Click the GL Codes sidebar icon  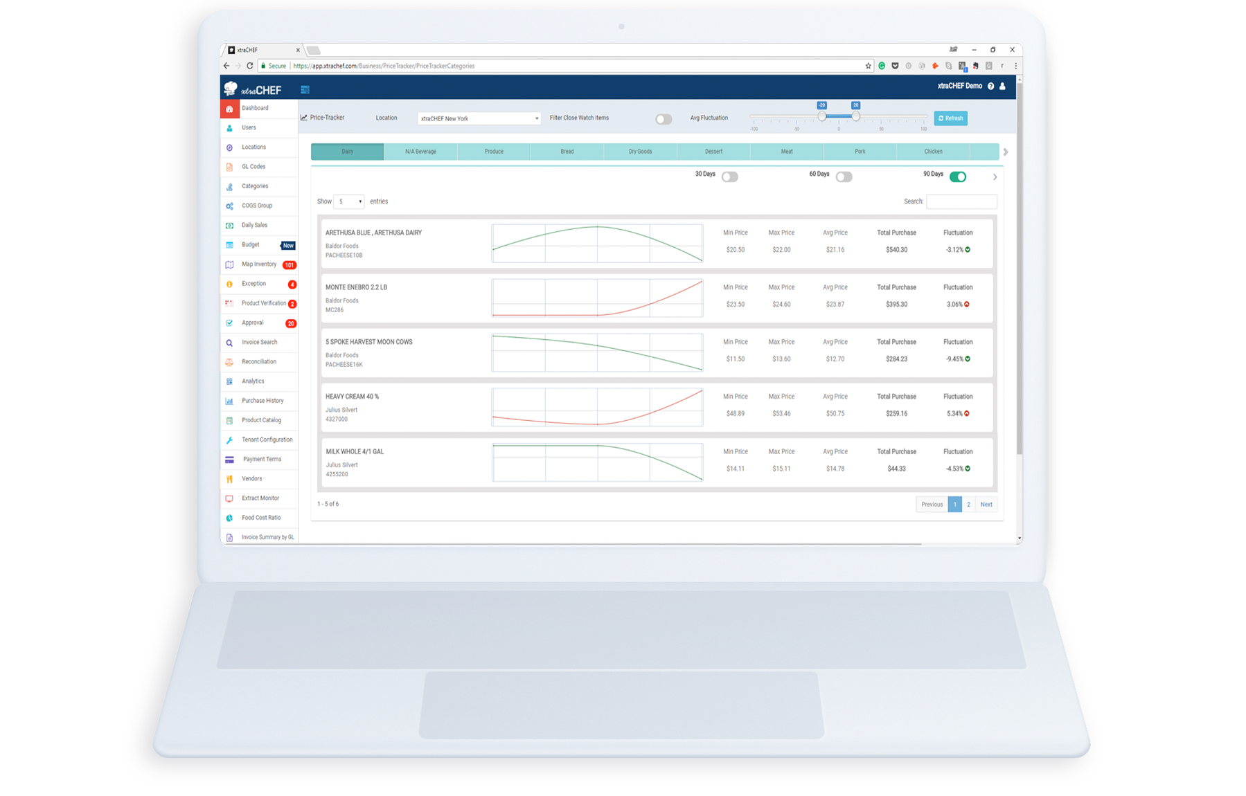[x=230, y=167]
